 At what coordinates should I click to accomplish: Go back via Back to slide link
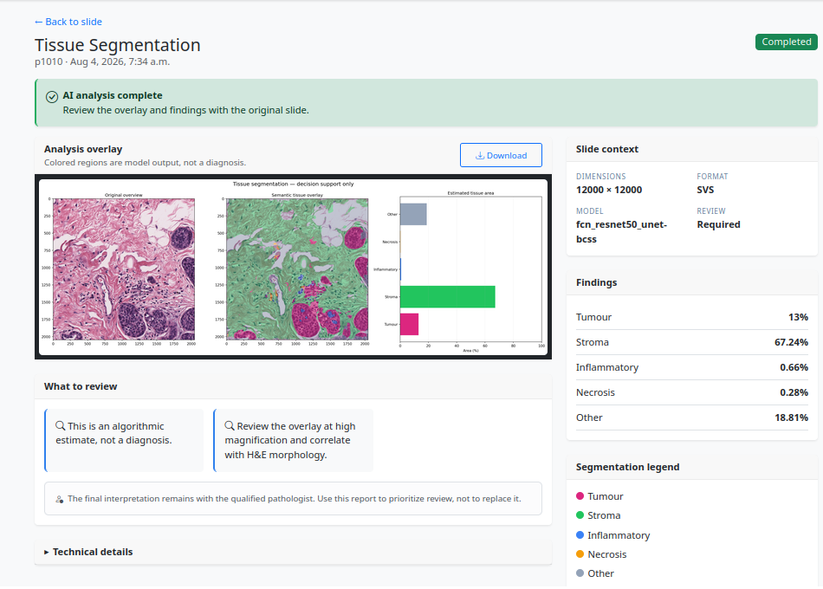pos(68,22)
